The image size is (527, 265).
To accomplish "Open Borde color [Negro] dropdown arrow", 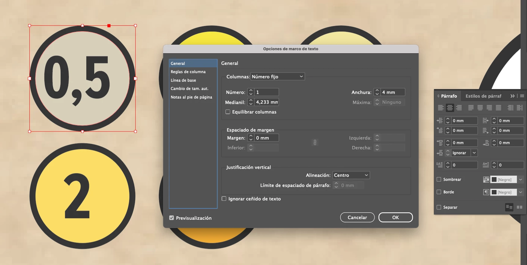I will [x=520, y=192].
